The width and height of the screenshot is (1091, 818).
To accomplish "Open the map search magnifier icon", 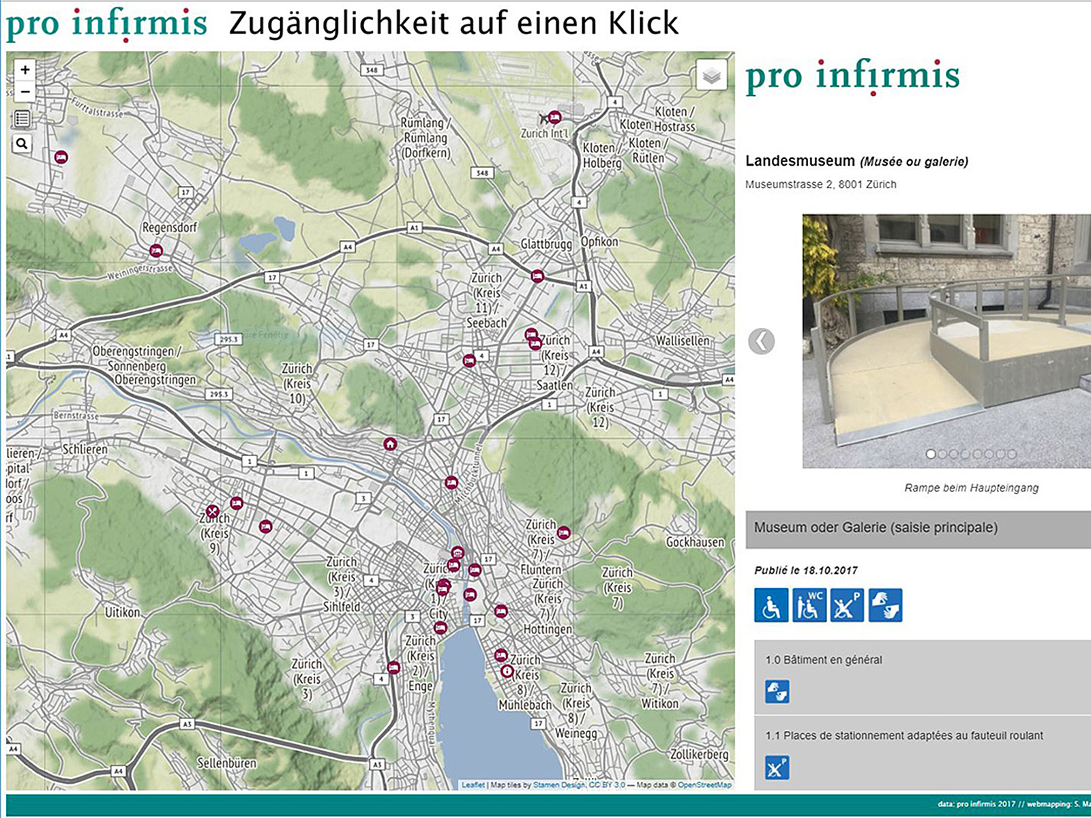I will point(22,144).
